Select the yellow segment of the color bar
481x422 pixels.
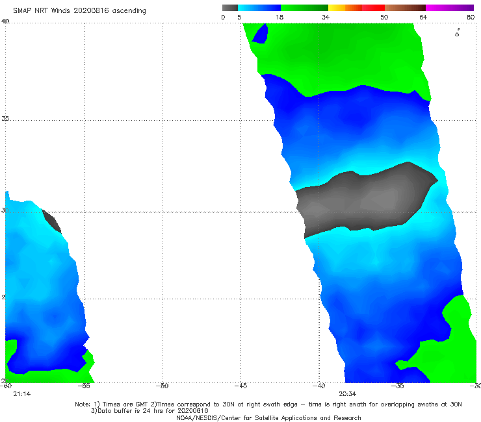click(x=337, y=8)
